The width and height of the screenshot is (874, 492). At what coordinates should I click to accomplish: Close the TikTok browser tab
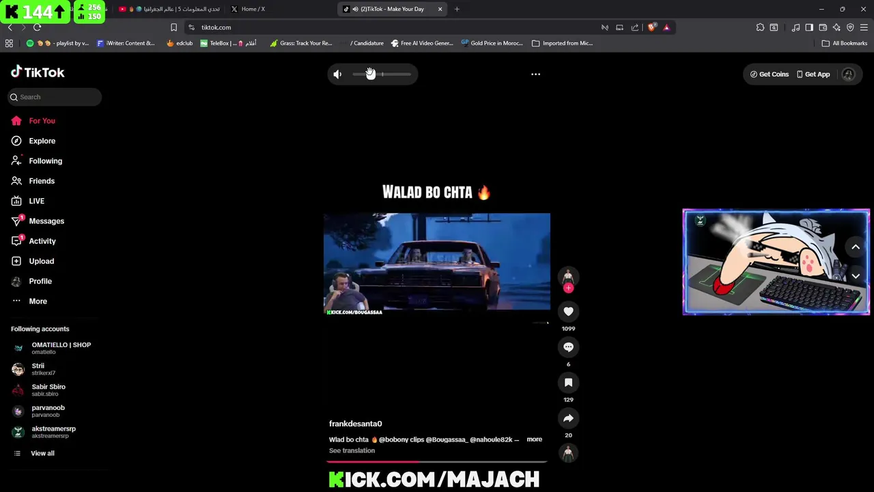point(440,9)
